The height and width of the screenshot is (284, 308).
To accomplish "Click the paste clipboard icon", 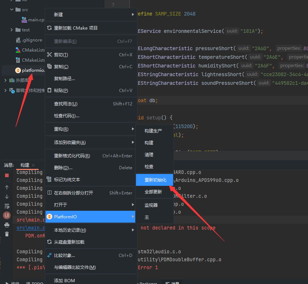I will click(49, 90).
